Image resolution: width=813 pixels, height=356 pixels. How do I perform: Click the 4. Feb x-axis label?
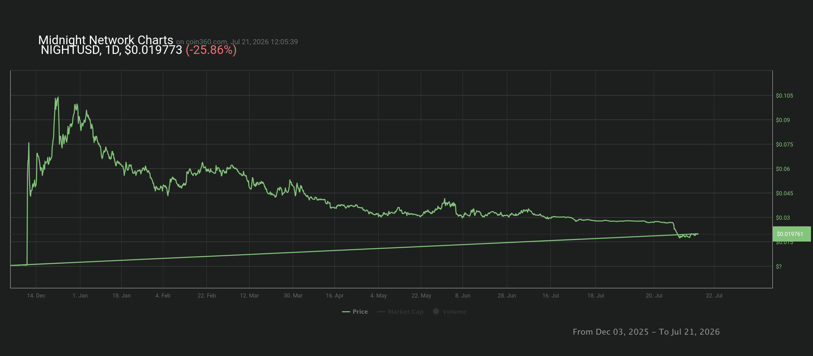pyautogui.click(x=163, y=296)
